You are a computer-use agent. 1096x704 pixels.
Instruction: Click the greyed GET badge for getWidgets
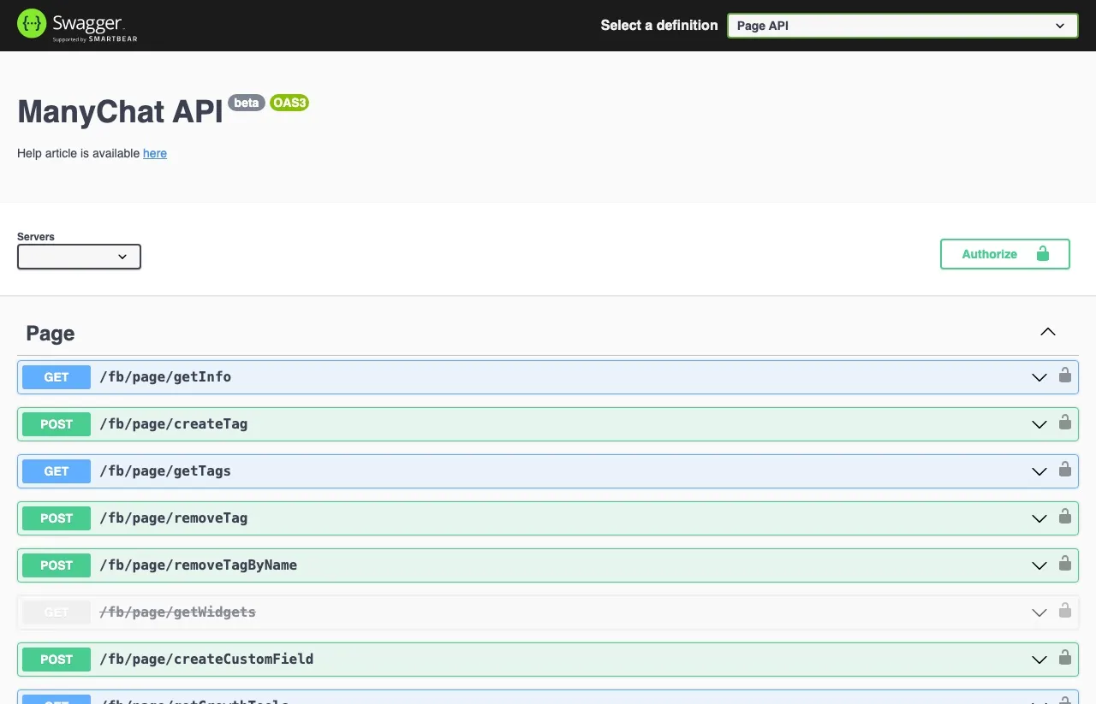57,612
